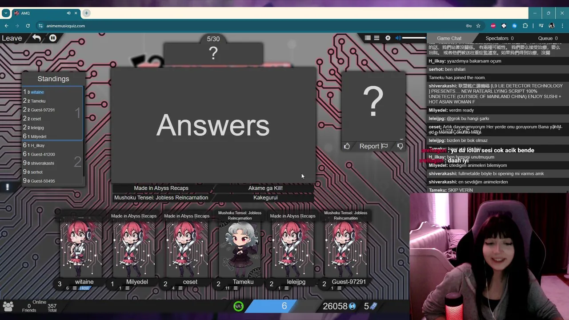Click the Report flag button

pos(373,146)
